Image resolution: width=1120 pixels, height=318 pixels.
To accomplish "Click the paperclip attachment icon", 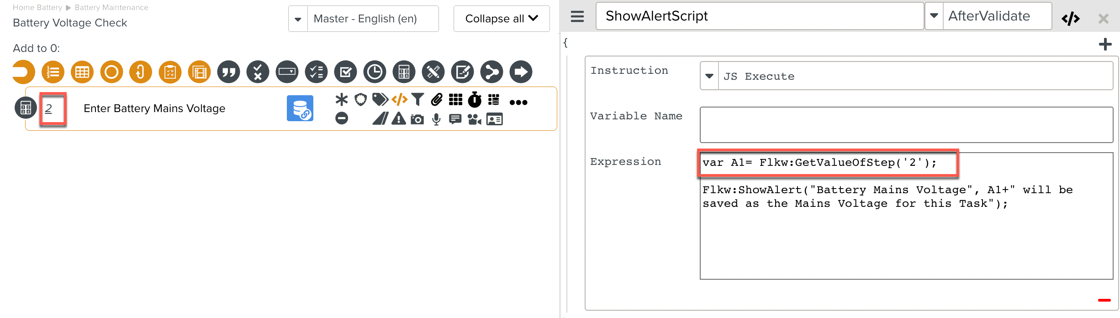I will (x=437, y=99).
